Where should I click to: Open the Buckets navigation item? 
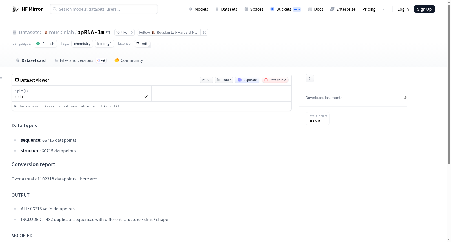pos(286,9)
